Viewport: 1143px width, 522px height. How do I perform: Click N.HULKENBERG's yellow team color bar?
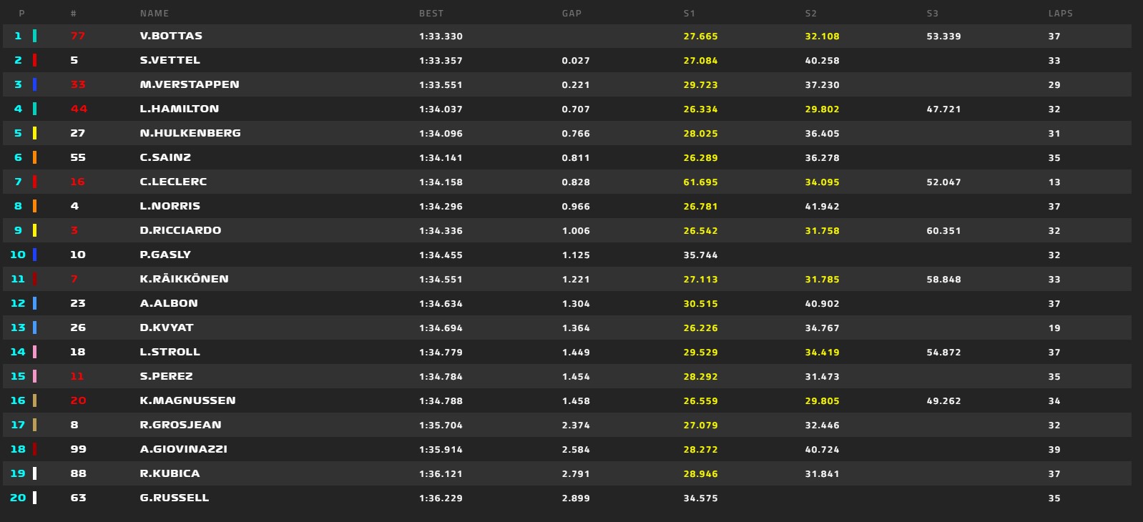tap(34, 133)
